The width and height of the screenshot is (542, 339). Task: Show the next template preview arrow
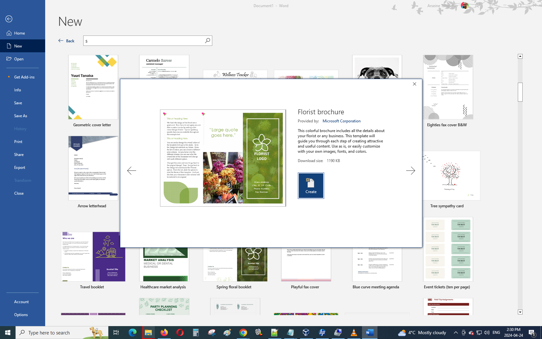(x=410, y=170)
